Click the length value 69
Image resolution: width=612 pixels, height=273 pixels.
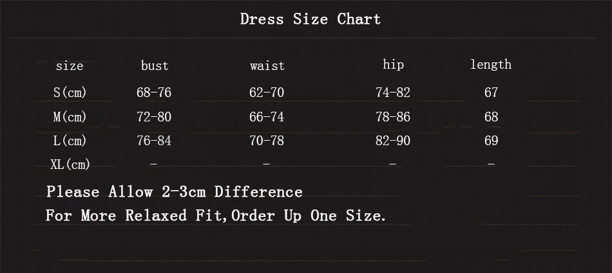pyautogui.click(x=492, y=141)
